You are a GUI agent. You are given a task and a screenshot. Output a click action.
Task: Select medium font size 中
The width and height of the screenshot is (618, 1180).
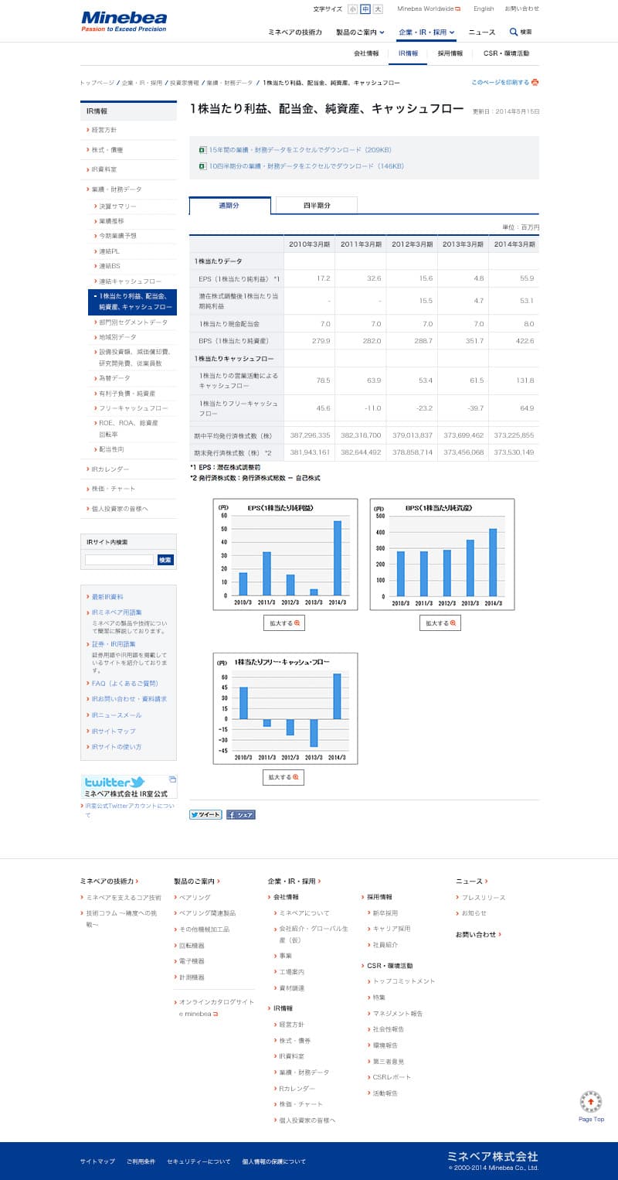click(x=365, y=9)
